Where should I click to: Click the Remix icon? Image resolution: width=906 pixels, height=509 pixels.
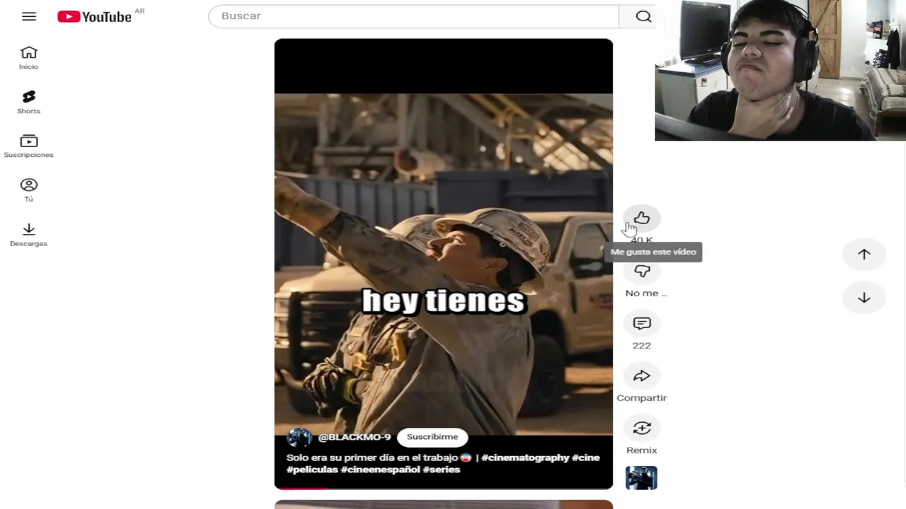(642, 428)
